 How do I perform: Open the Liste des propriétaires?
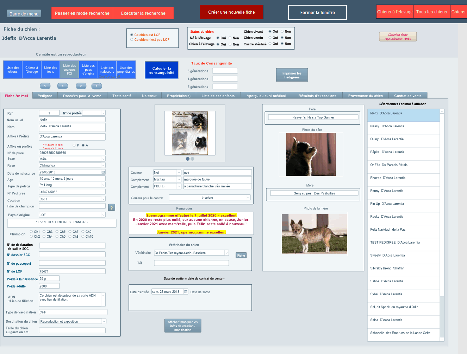[126, 69]
